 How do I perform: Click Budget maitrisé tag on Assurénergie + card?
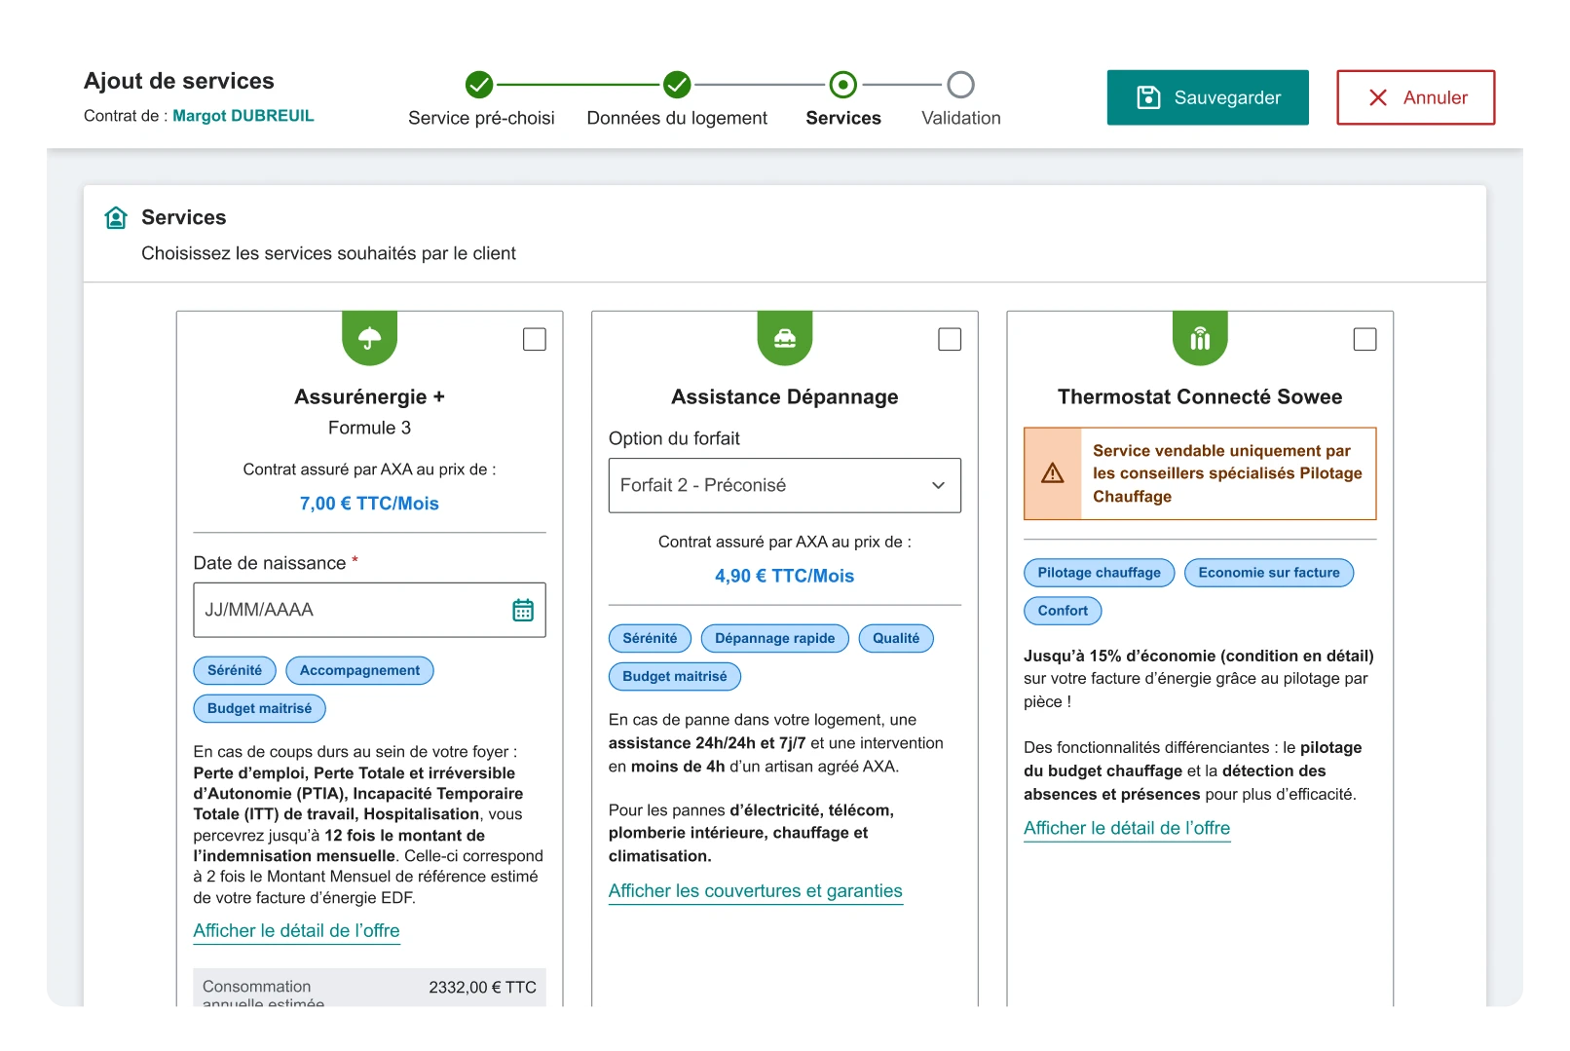point(259,708)
